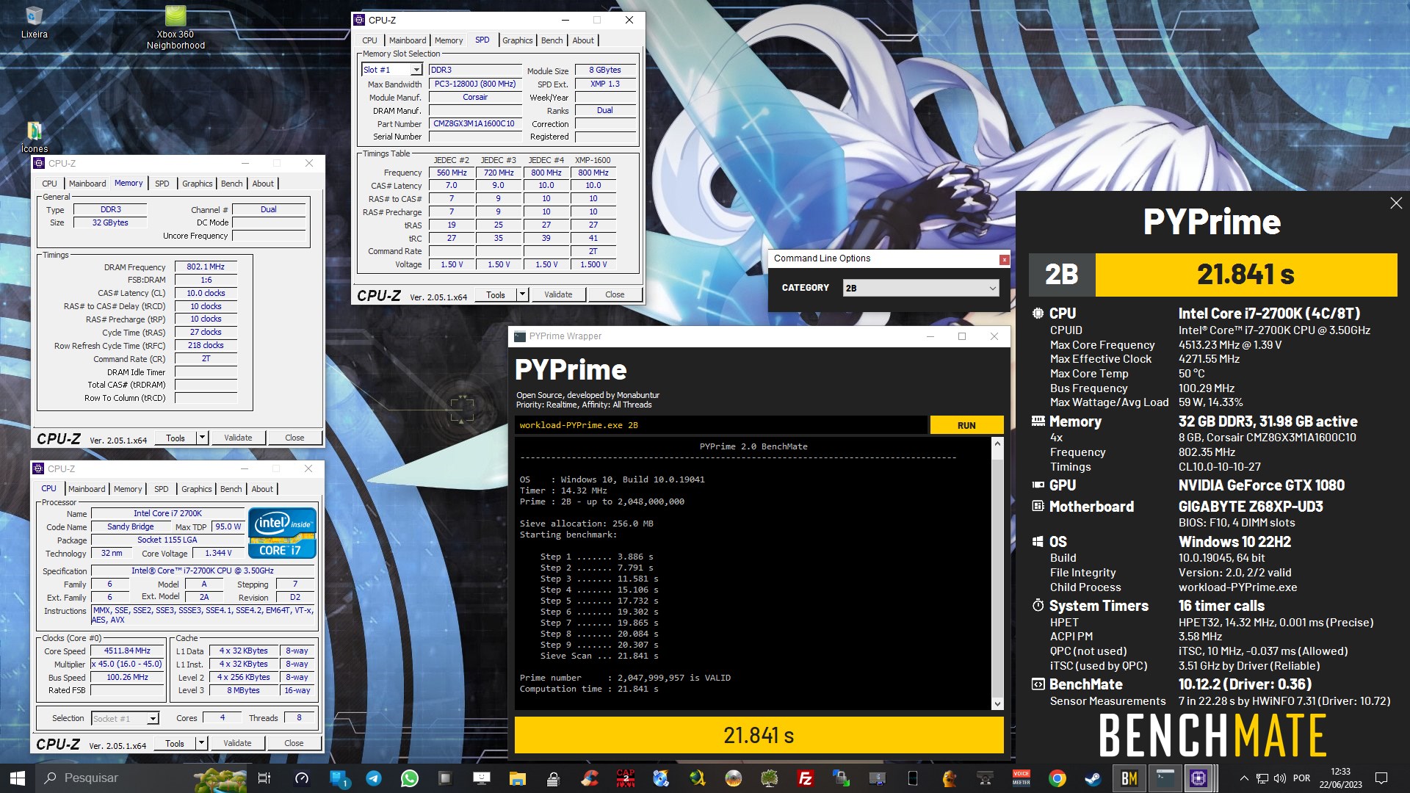Select the SPD tab in Memory CPU-Z window

162,184
